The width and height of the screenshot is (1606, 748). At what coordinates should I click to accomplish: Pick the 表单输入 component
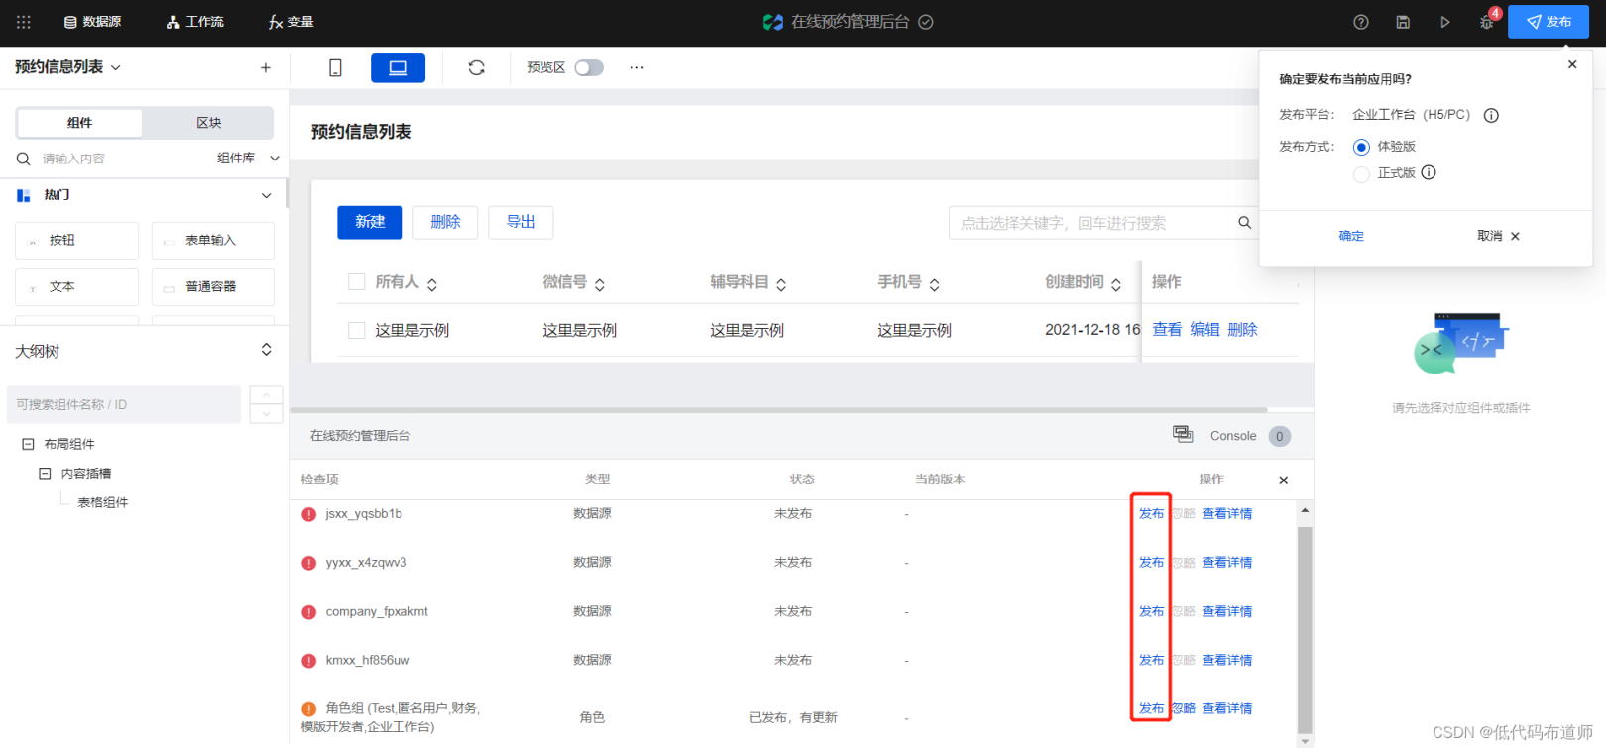(x=213, y=241)
